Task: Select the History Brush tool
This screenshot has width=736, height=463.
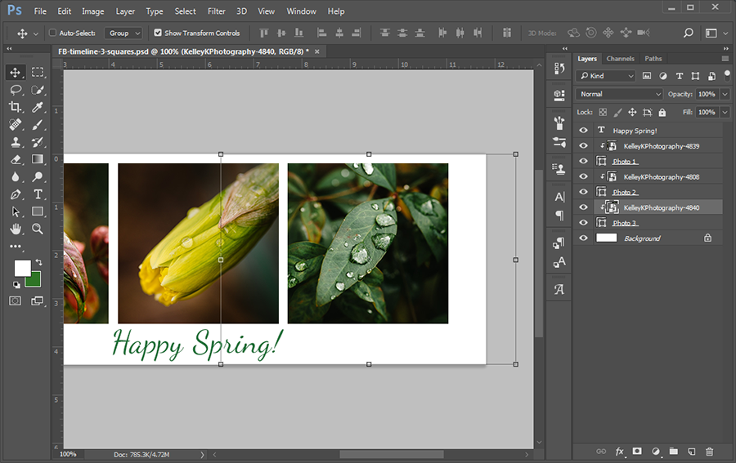Action: 38,142
